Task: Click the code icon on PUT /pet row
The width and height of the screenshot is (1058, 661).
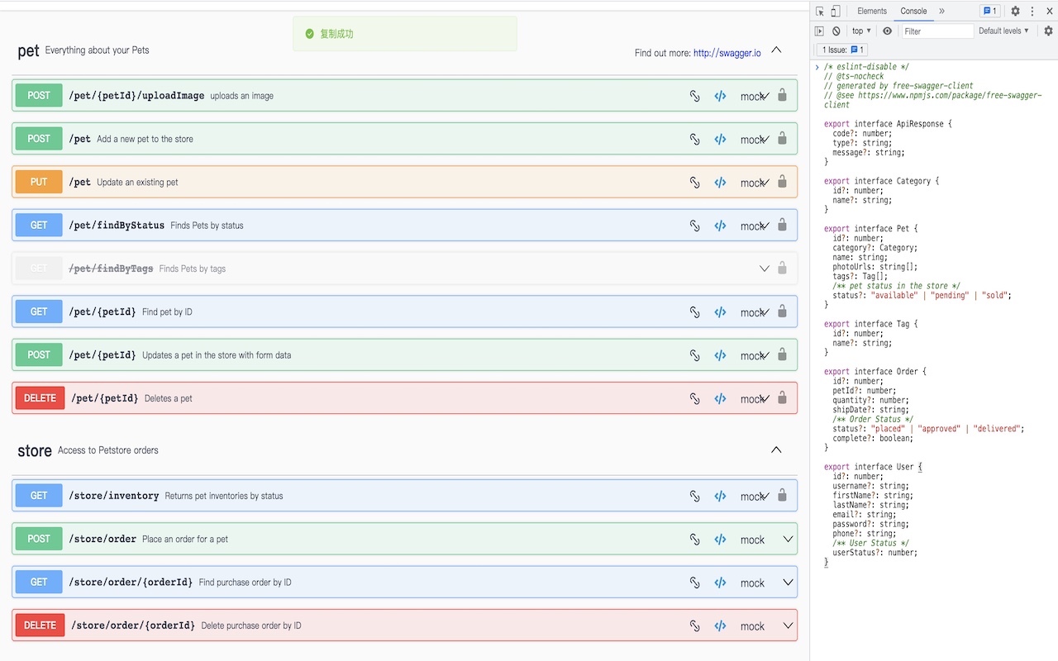Action: (x=720, y=183)
